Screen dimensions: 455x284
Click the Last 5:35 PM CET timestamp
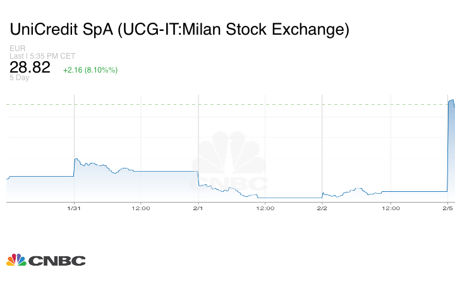pos(42,56)
